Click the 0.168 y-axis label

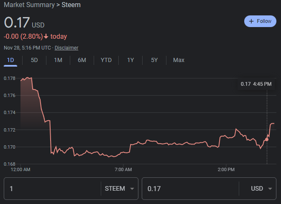[10, 164]
